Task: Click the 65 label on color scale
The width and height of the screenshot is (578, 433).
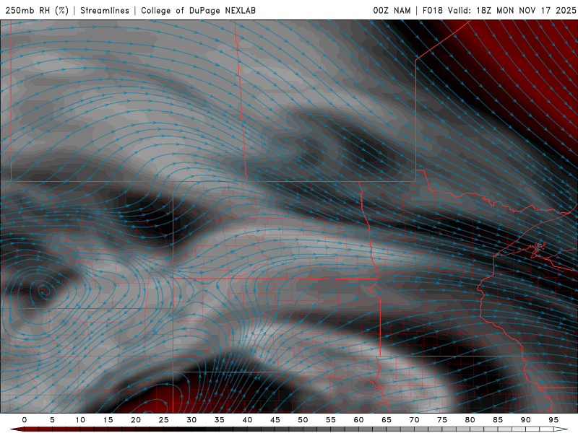Action: [387, 420]
